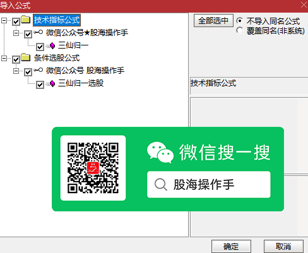Click the WeChat logo in the green banner
The image size is (308, 253).
pos(160,153)
